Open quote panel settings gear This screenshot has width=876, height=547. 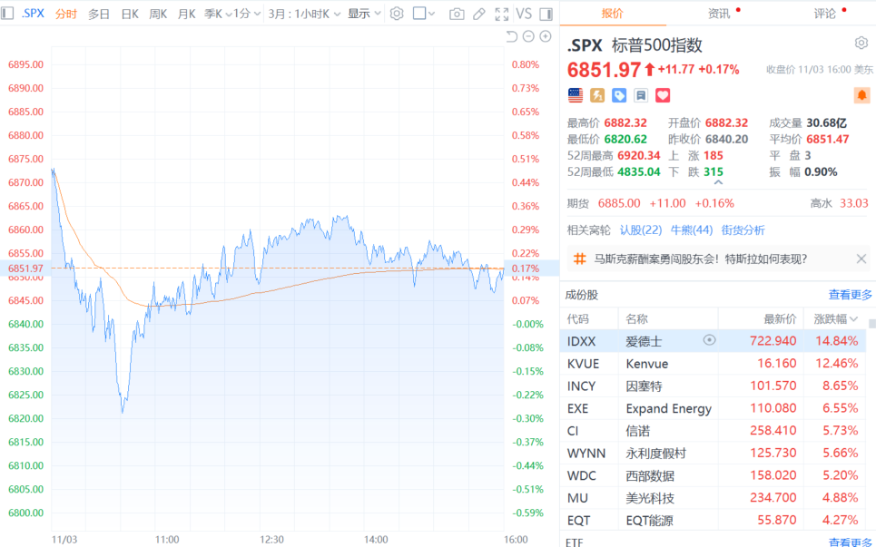[861, 43]
